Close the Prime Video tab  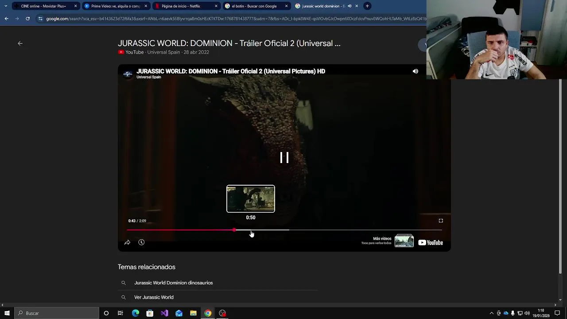146,6
